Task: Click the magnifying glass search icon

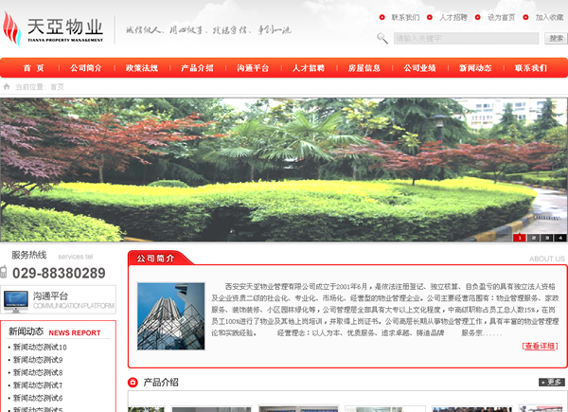Action: pyautogui.click(x=382, y=39)
